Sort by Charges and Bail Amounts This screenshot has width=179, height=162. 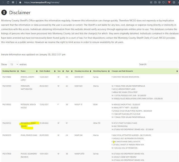point(145,71)
